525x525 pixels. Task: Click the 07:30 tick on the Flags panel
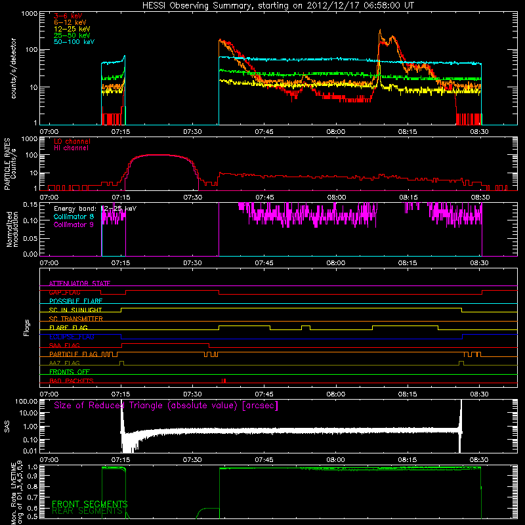point(192,394)
